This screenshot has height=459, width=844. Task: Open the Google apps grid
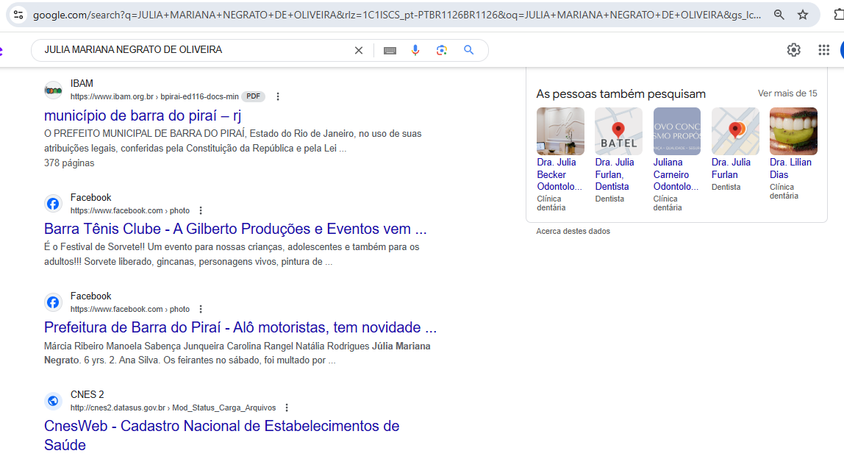click(823, 50)
